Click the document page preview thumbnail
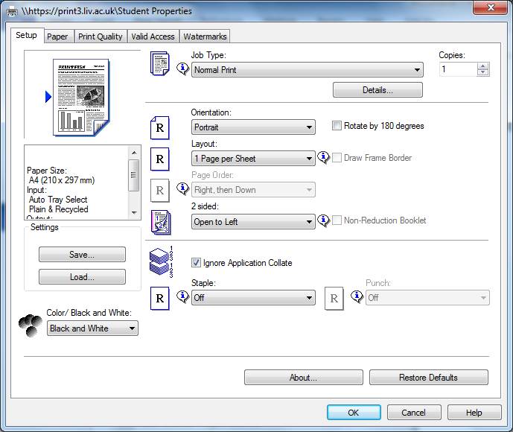513x432 pixels. coord(81,97)
